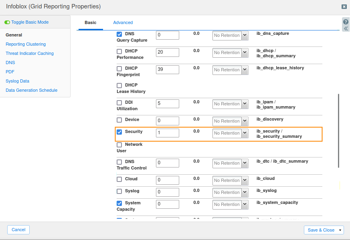Open retention dropdown for System Capacity
This screenshot has height=240, width=350.
pos(245,204)
